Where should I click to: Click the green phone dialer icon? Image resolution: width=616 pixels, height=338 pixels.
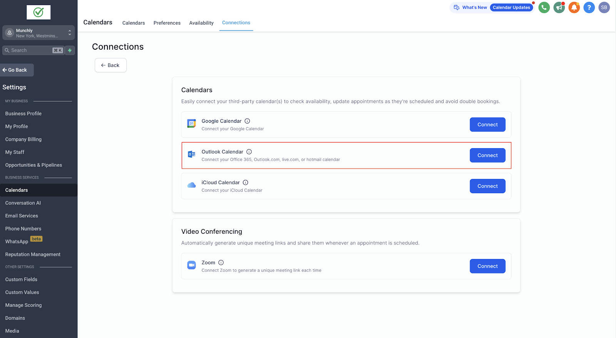pyautogui.click(x=544, y=7)
